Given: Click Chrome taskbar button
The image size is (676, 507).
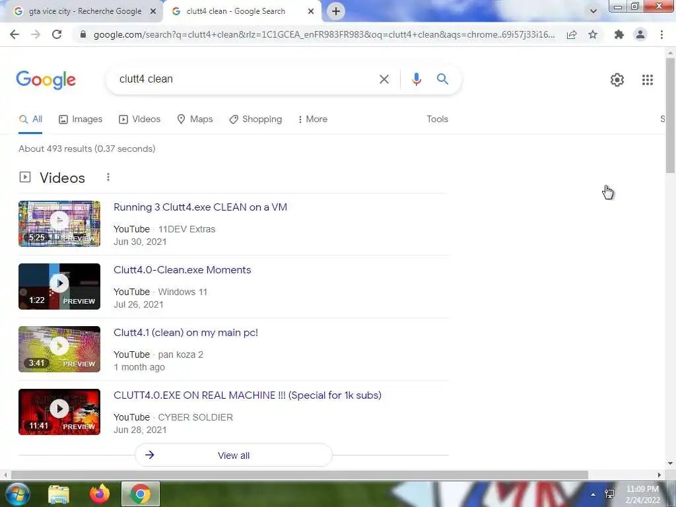Looking at the screenshot, I should 141,494.
